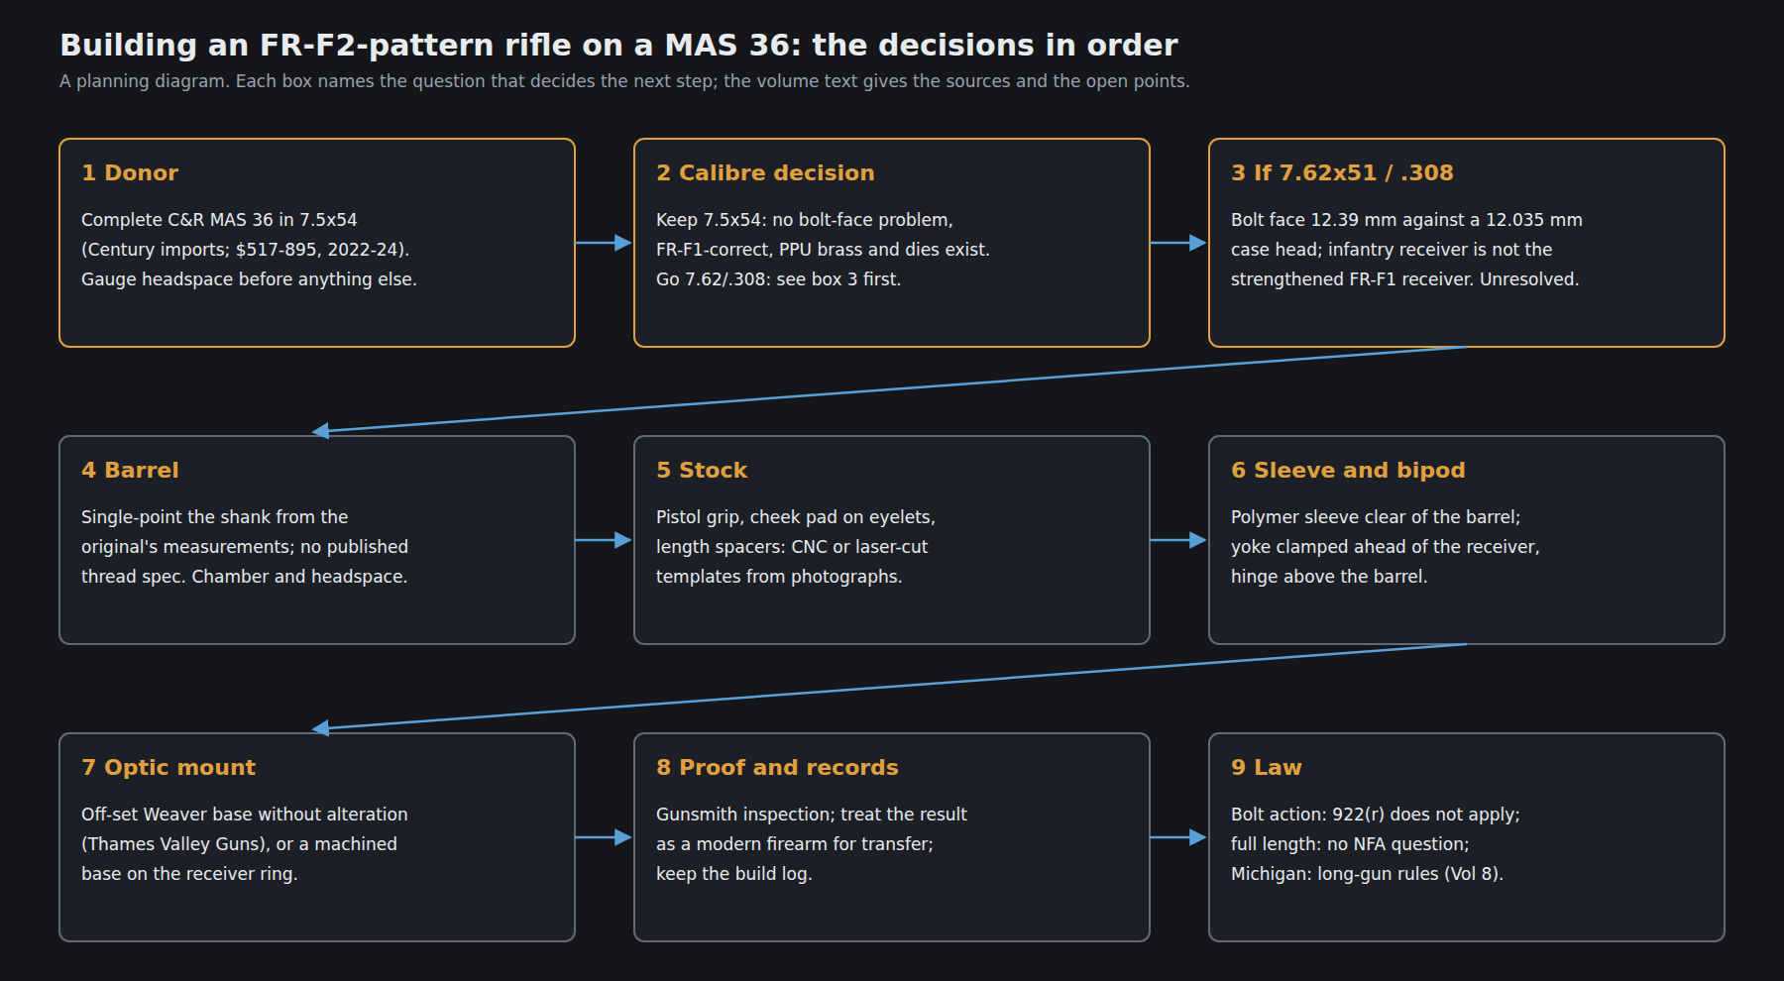Click the '9 Law' heading
Image resolution: width=1784 pixels, height=981 pixels.
1267,767
